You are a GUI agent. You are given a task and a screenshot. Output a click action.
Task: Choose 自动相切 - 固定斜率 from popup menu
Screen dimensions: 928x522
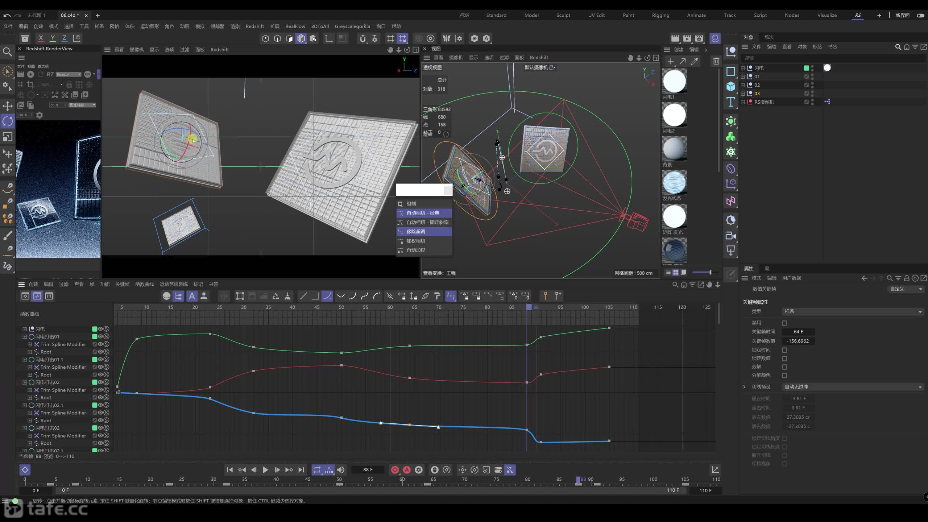pyautogui.click(x=424, y=223)
